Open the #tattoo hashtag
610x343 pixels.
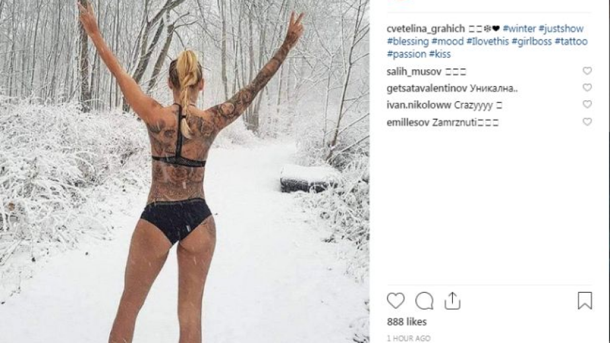[571, 41]
